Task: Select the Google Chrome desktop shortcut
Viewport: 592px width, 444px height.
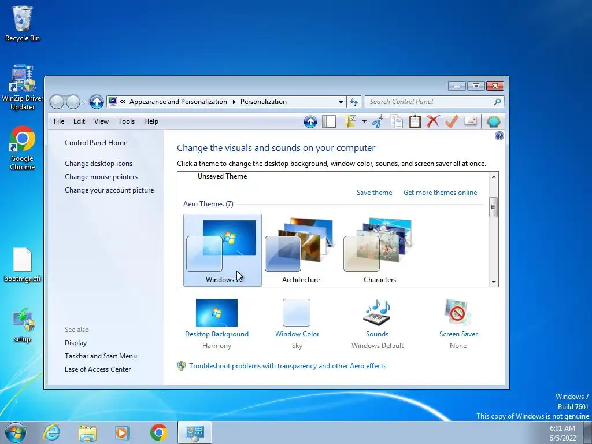Action: (x=23, y=149)
